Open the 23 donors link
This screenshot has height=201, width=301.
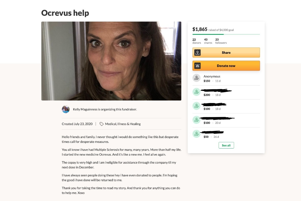[197, 41]
